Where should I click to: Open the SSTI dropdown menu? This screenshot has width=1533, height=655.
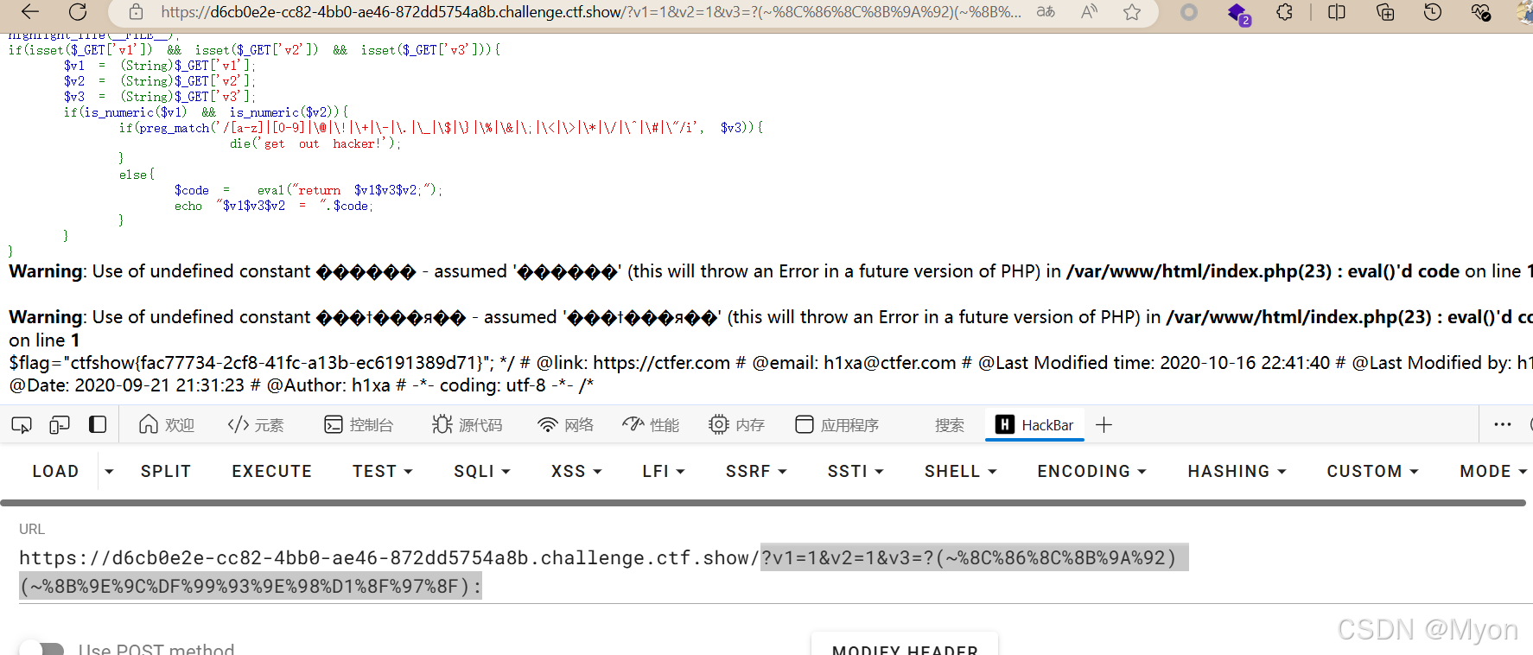[x=856, y=471]
